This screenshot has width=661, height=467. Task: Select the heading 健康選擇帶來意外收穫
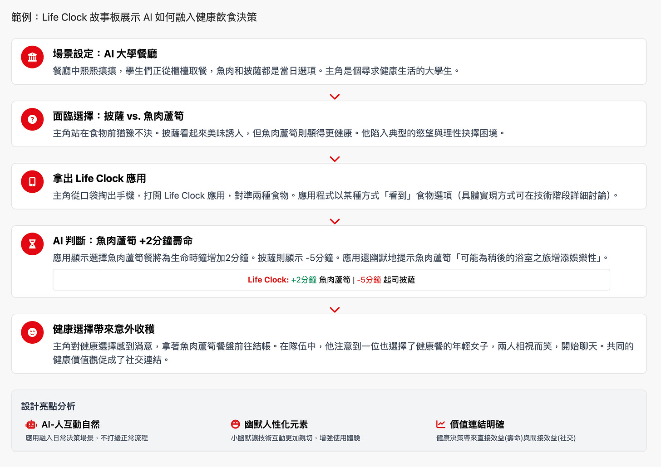[104, 329]
